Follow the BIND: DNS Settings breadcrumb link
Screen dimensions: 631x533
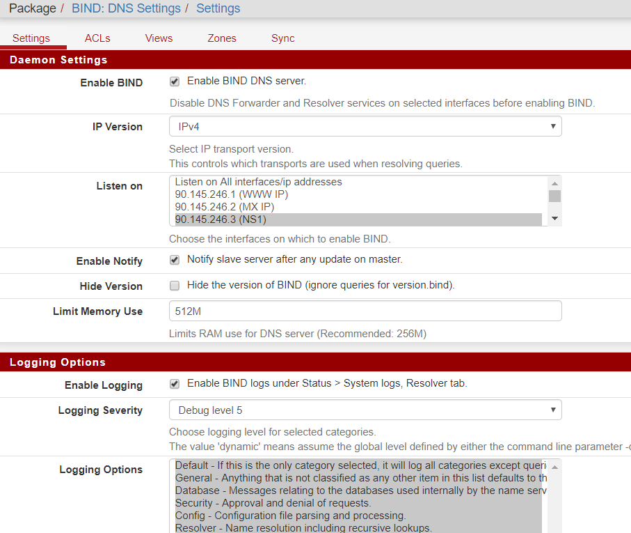click(126, 8)
